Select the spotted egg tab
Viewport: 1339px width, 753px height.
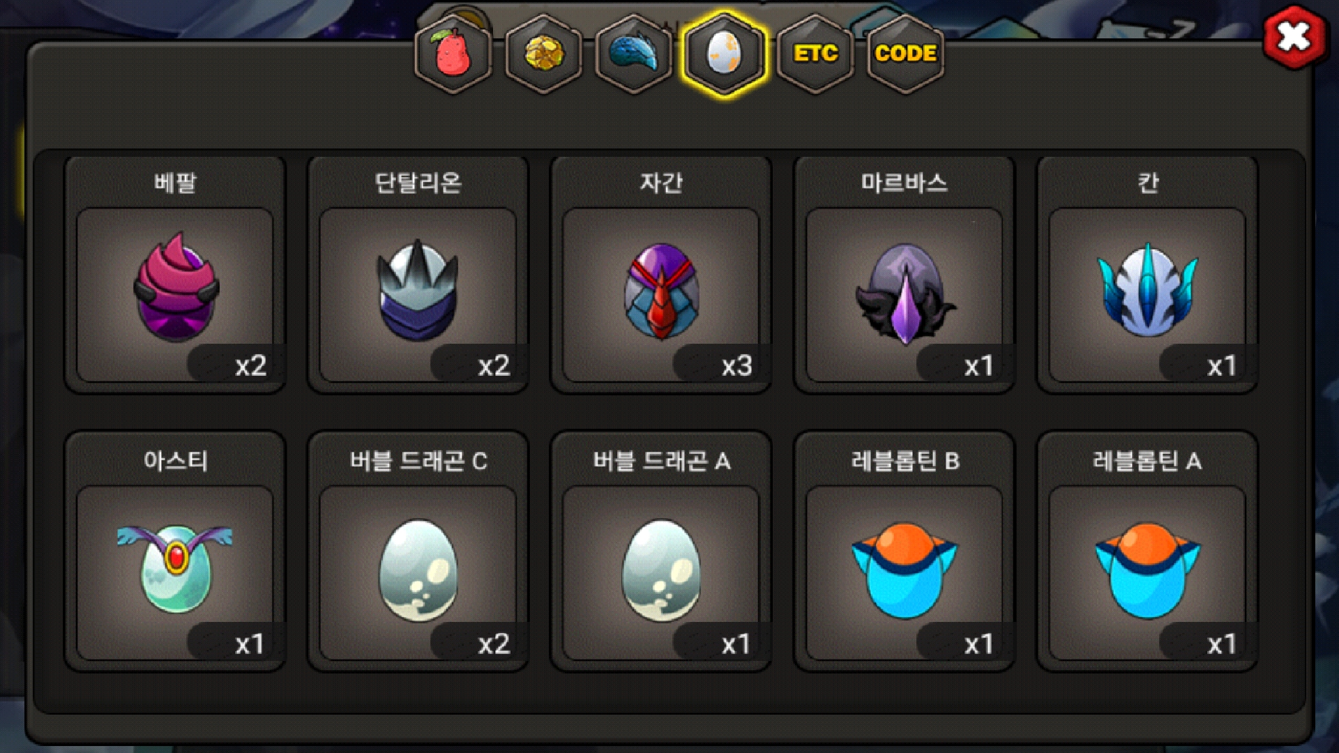coord(725,54)
